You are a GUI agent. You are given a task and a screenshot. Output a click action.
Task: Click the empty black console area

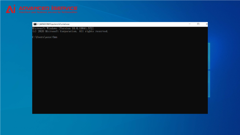120,79
